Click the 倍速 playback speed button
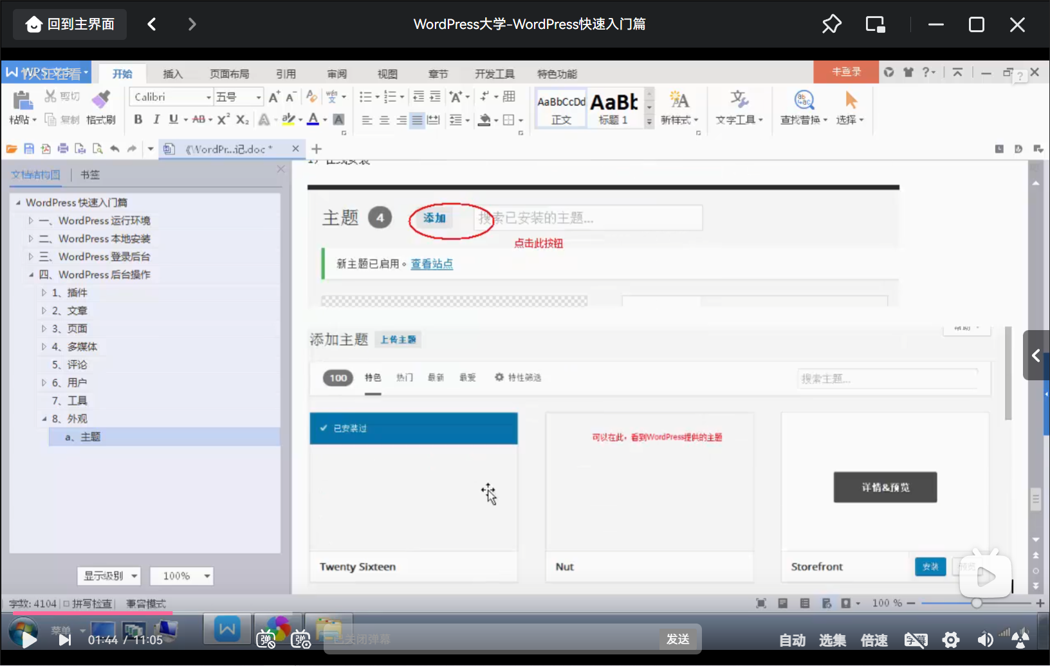 (874, 640)
